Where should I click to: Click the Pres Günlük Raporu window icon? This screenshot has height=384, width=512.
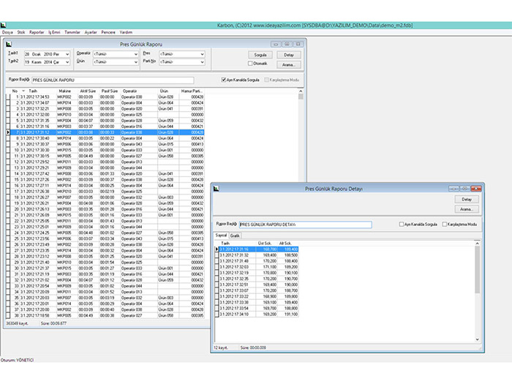coord(10,44)
